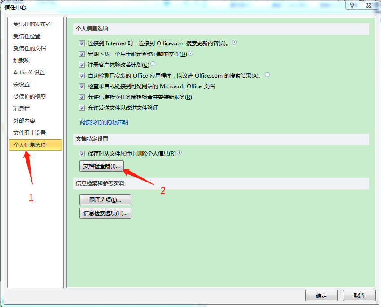Click info icon beside 删除个人信息 option

point(180,153)
